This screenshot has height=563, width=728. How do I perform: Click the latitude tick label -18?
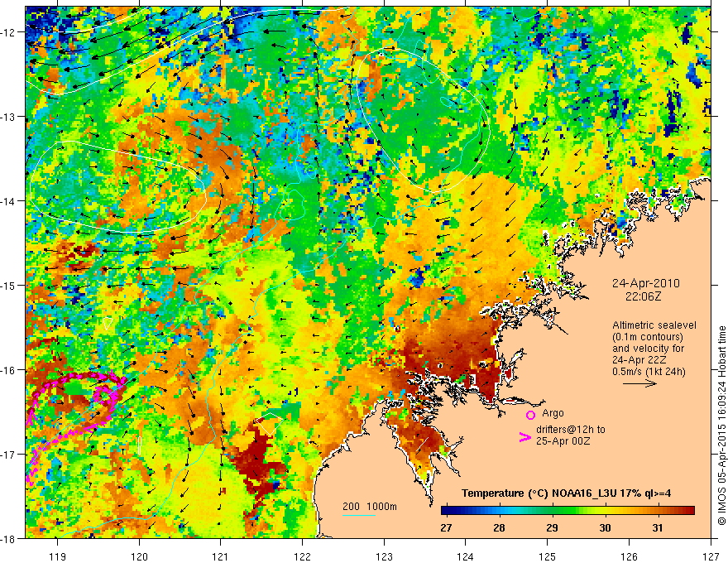(9, 538)
